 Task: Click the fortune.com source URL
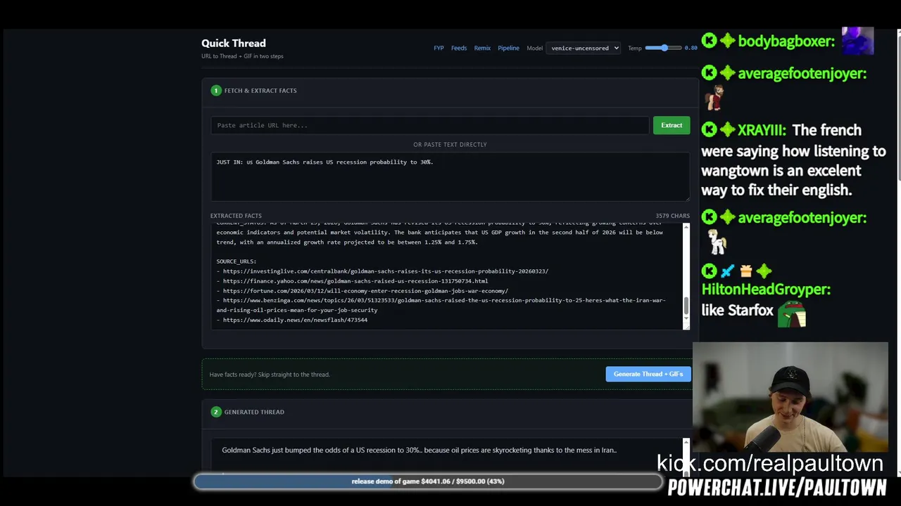[x=365, y=291]
